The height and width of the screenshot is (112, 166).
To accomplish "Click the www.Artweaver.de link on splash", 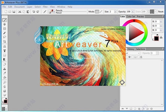I will pos(50,84).
